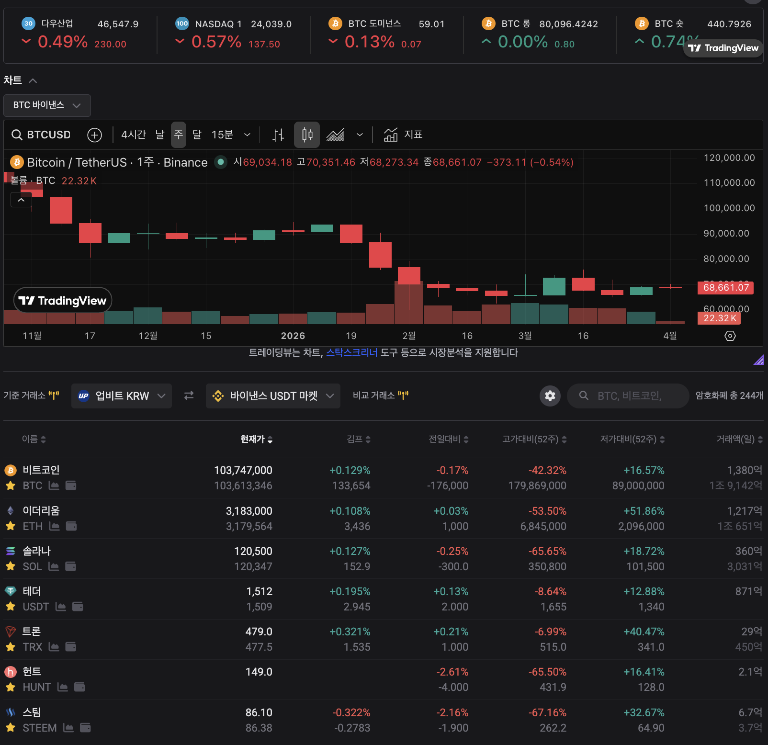Open the BTC 롱 ticker

[x=540, y=34]
